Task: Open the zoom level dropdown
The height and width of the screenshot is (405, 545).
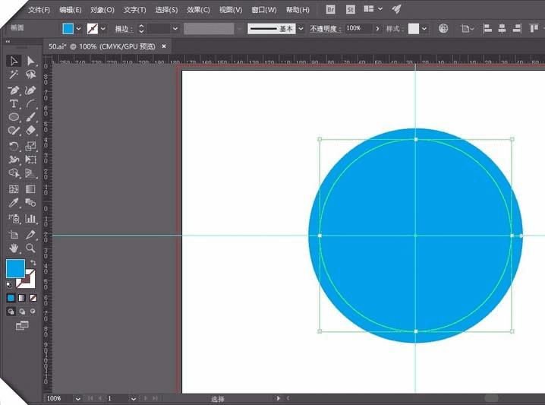Action: (77, 398)
